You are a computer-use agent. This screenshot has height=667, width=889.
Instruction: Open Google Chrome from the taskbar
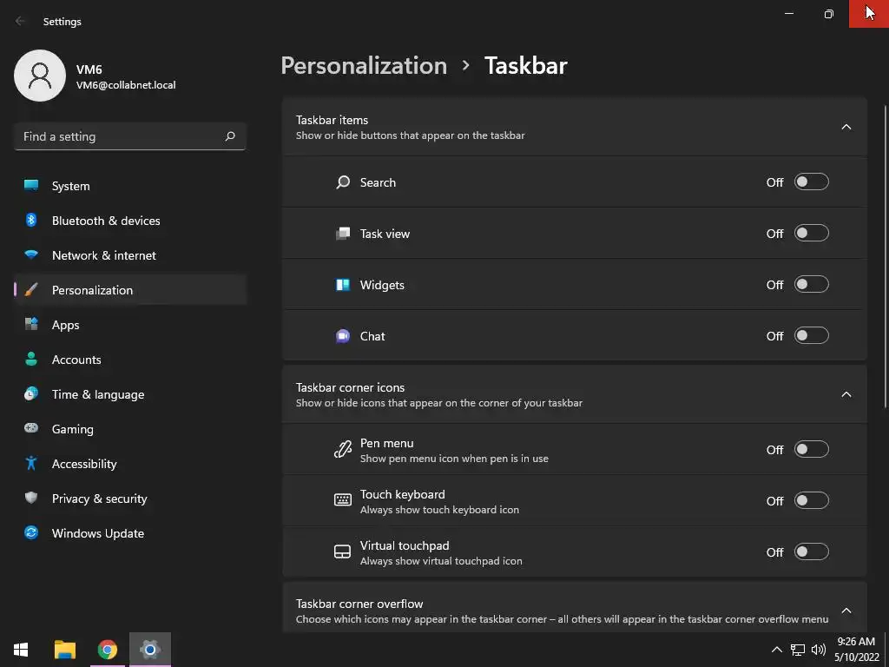click(108, 650)
